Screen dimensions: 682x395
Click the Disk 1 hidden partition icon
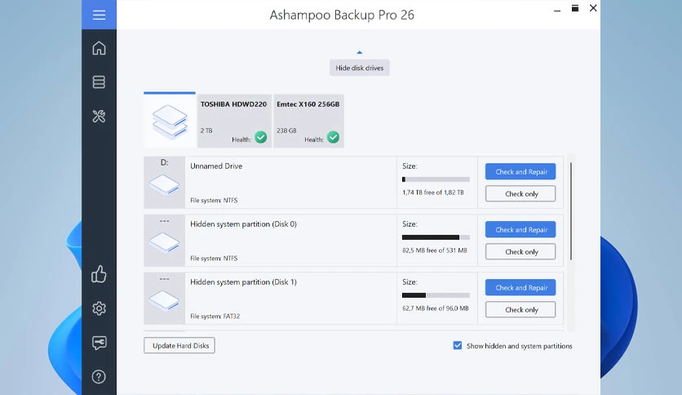[x=164, y=300]
